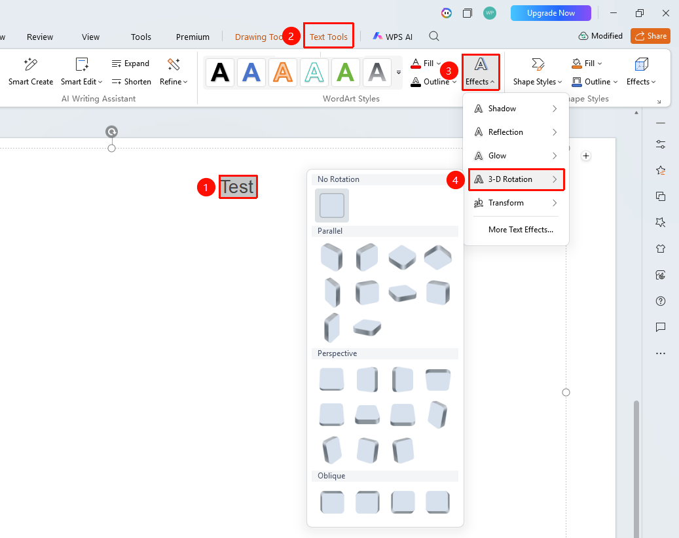Click More Text Effects...
This screenshot has height=538, width=679.
click(521, 230)
